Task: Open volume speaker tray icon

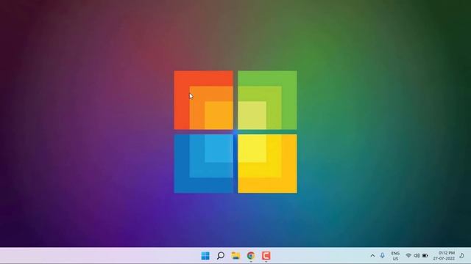Action: [x=417, y=256]
